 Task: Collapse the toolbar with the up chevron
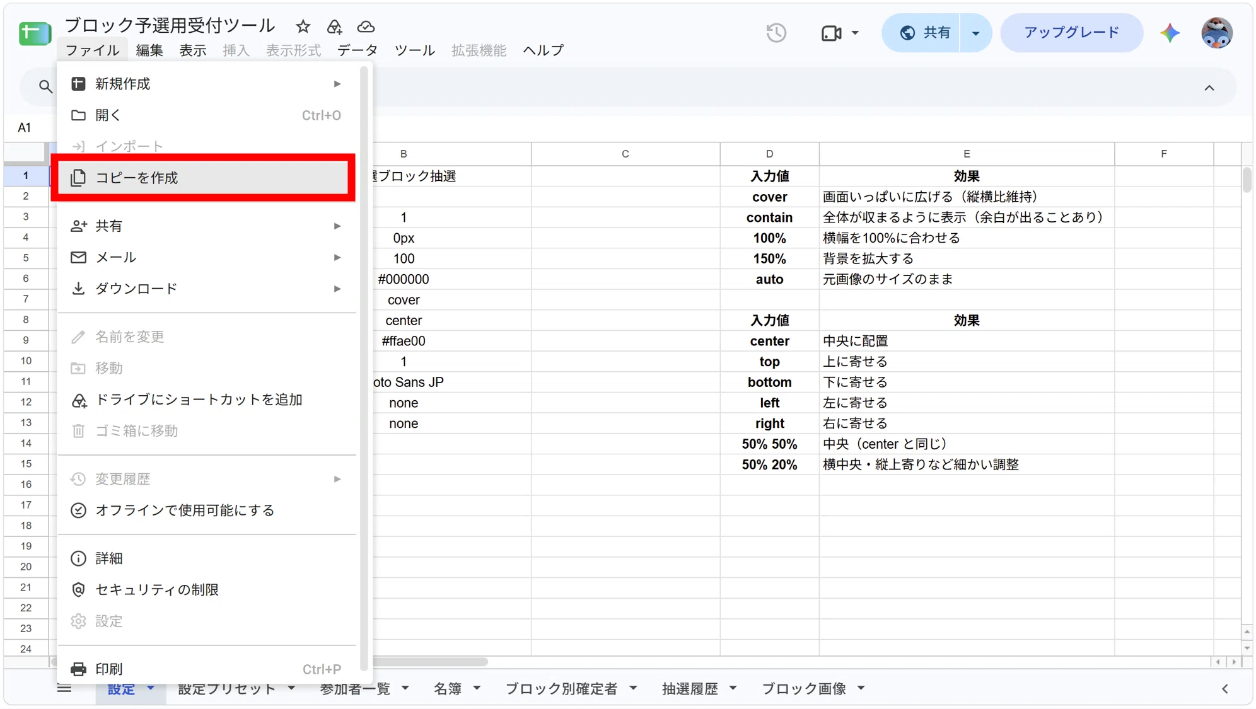[1209, 88]
